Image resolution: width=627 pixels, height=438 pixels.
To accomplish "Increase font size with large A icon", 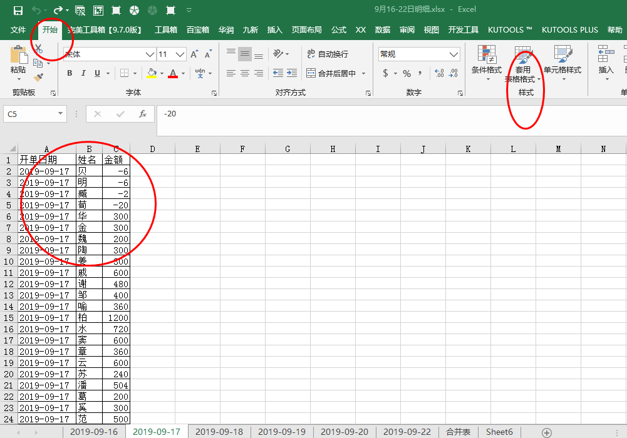I will (x=194, y=54).
